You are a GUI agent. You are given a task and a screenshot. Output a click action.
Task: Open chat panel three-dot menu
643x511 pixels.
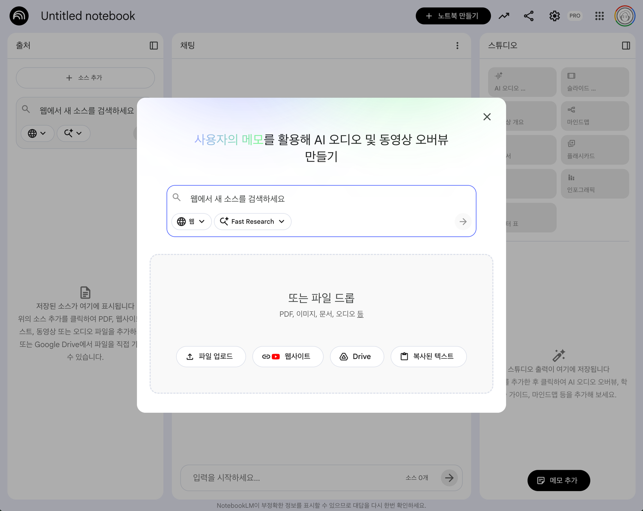pos(457,46)
